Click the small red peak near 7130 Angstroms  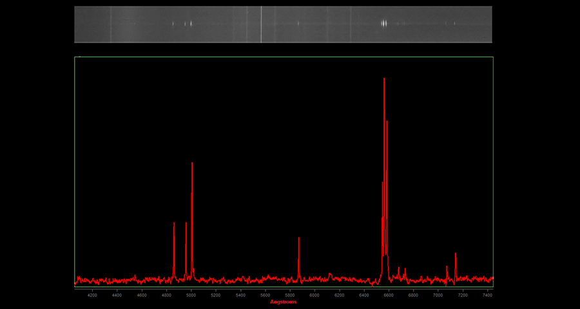pos(456,254)
